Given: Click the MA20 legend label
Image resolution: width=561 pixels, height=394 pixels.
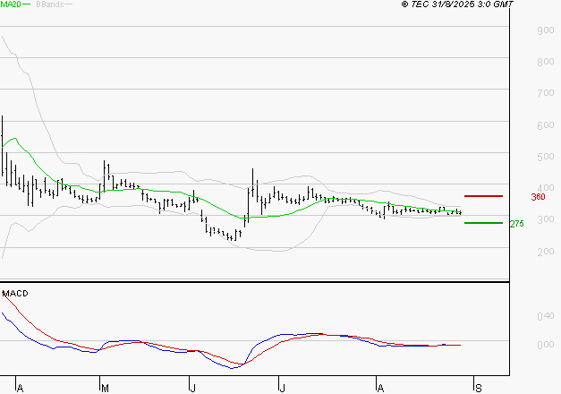Looking at the screenshot, I should click(x=11, y=4).
